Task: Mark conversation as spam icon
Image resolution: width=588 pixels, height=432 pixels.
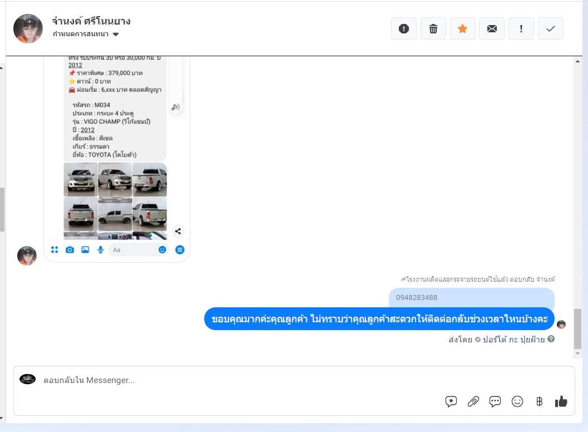Action: pos(403,28)
